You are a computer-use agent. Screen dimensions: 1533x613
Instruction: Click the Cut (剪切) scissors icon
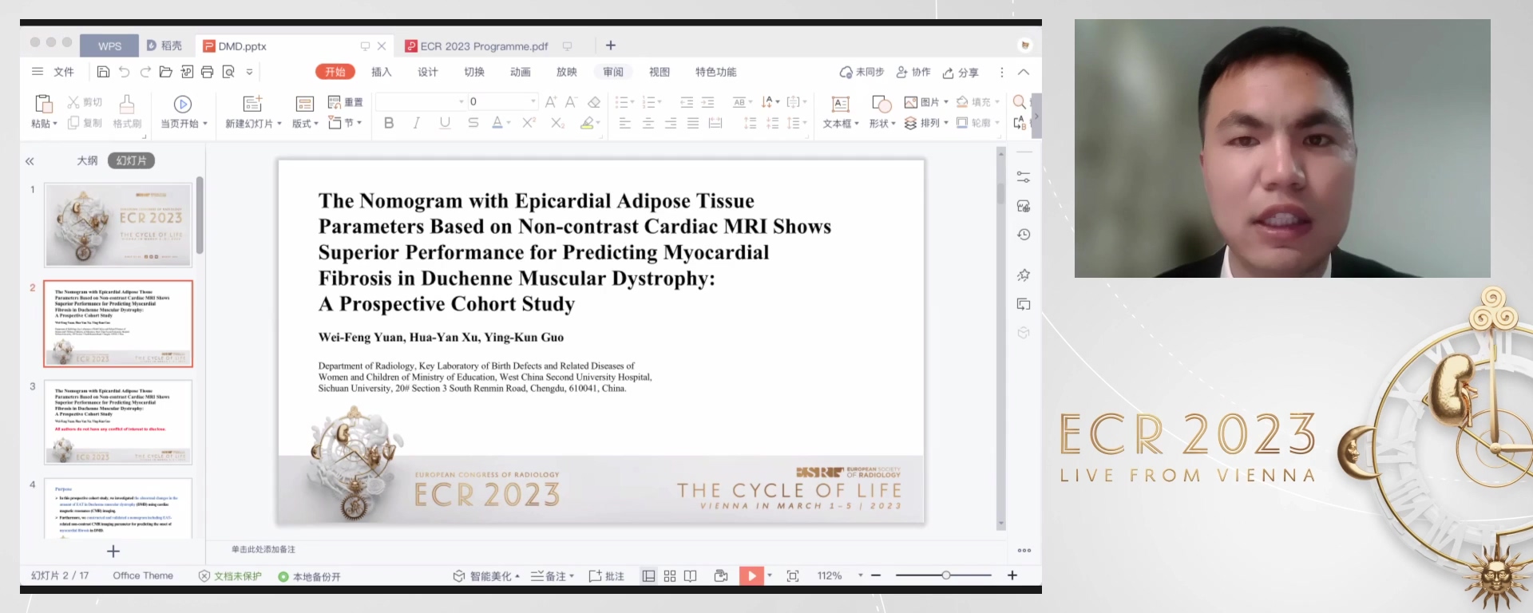tap(73, 102)
